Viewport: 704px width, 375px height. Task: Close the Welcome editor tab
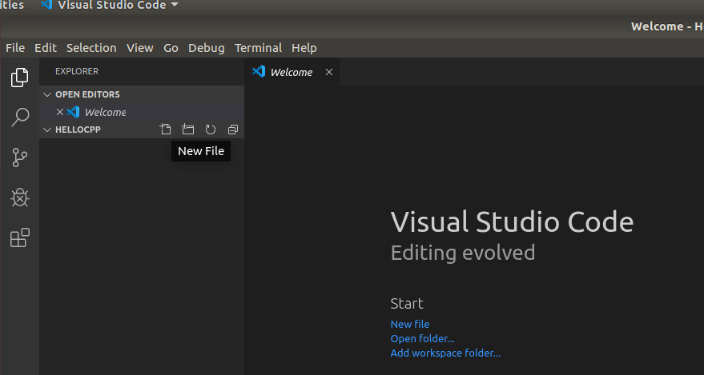[x=329, y=72]
